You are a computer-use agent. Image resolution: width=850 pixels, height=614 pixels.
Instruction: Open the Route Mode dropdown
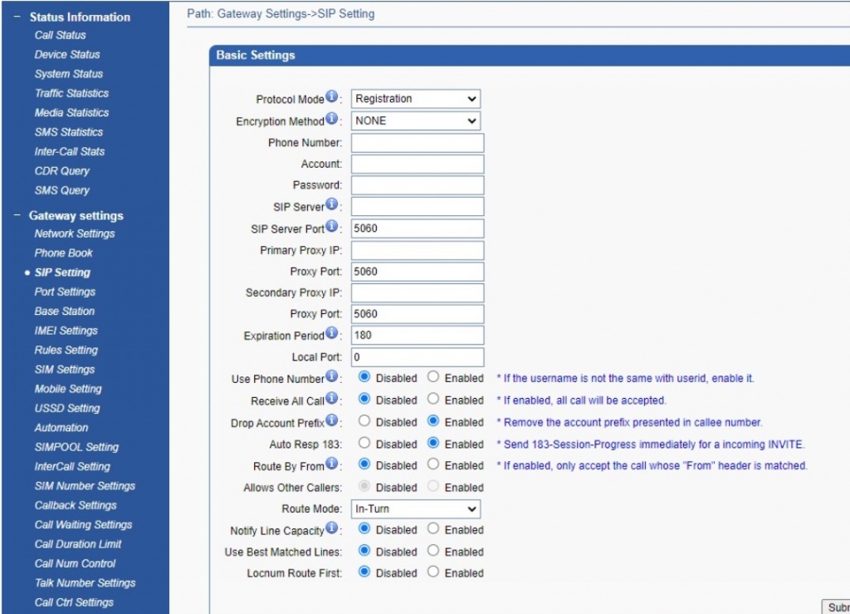415,508
